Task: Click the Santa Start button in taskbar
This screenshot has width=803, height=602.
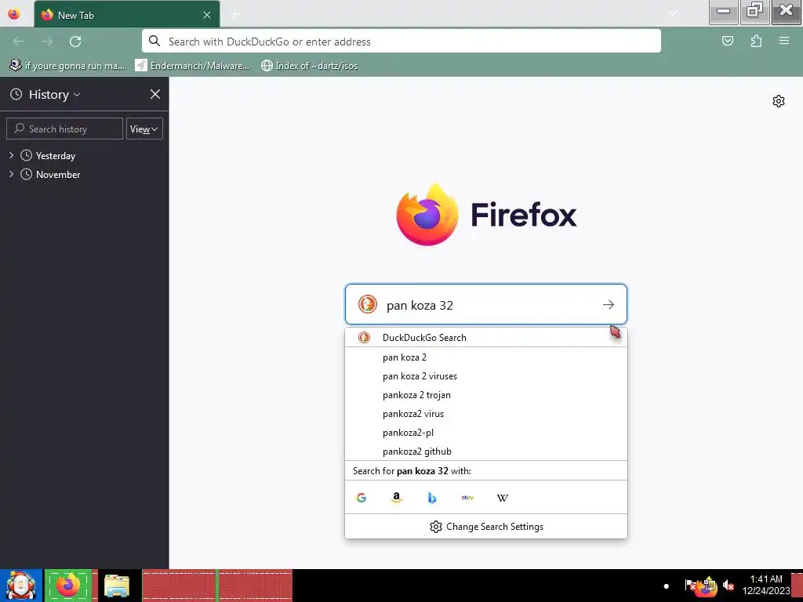Action: point(21,586)
